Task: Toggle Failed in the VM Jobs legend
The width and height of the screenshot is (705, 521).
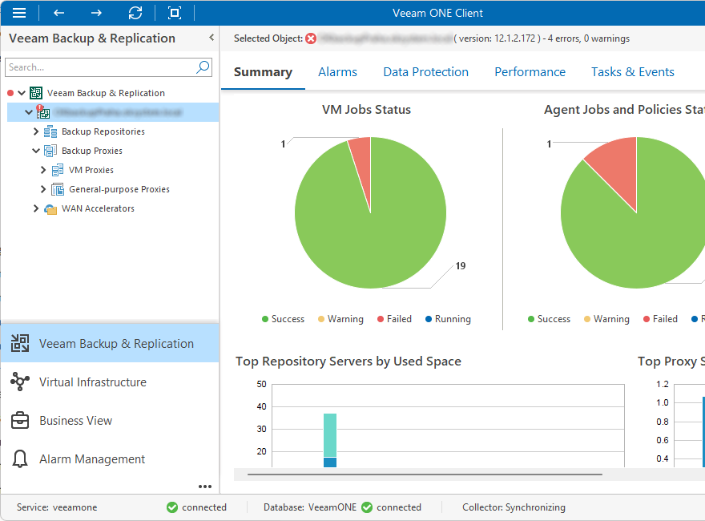Action: (x=393, y=318)
